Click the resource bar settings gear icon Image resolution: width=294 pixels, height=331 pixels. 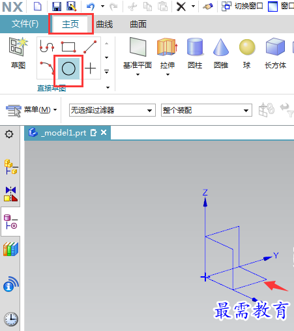pyautogui.click(x=9, y=134)
